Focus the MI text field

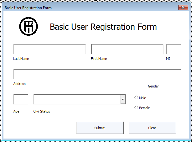tap(174, 49)
